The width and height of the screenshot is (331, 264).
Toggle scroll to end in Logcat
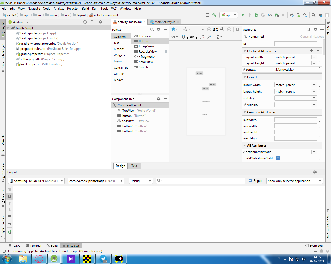point(10,196)
